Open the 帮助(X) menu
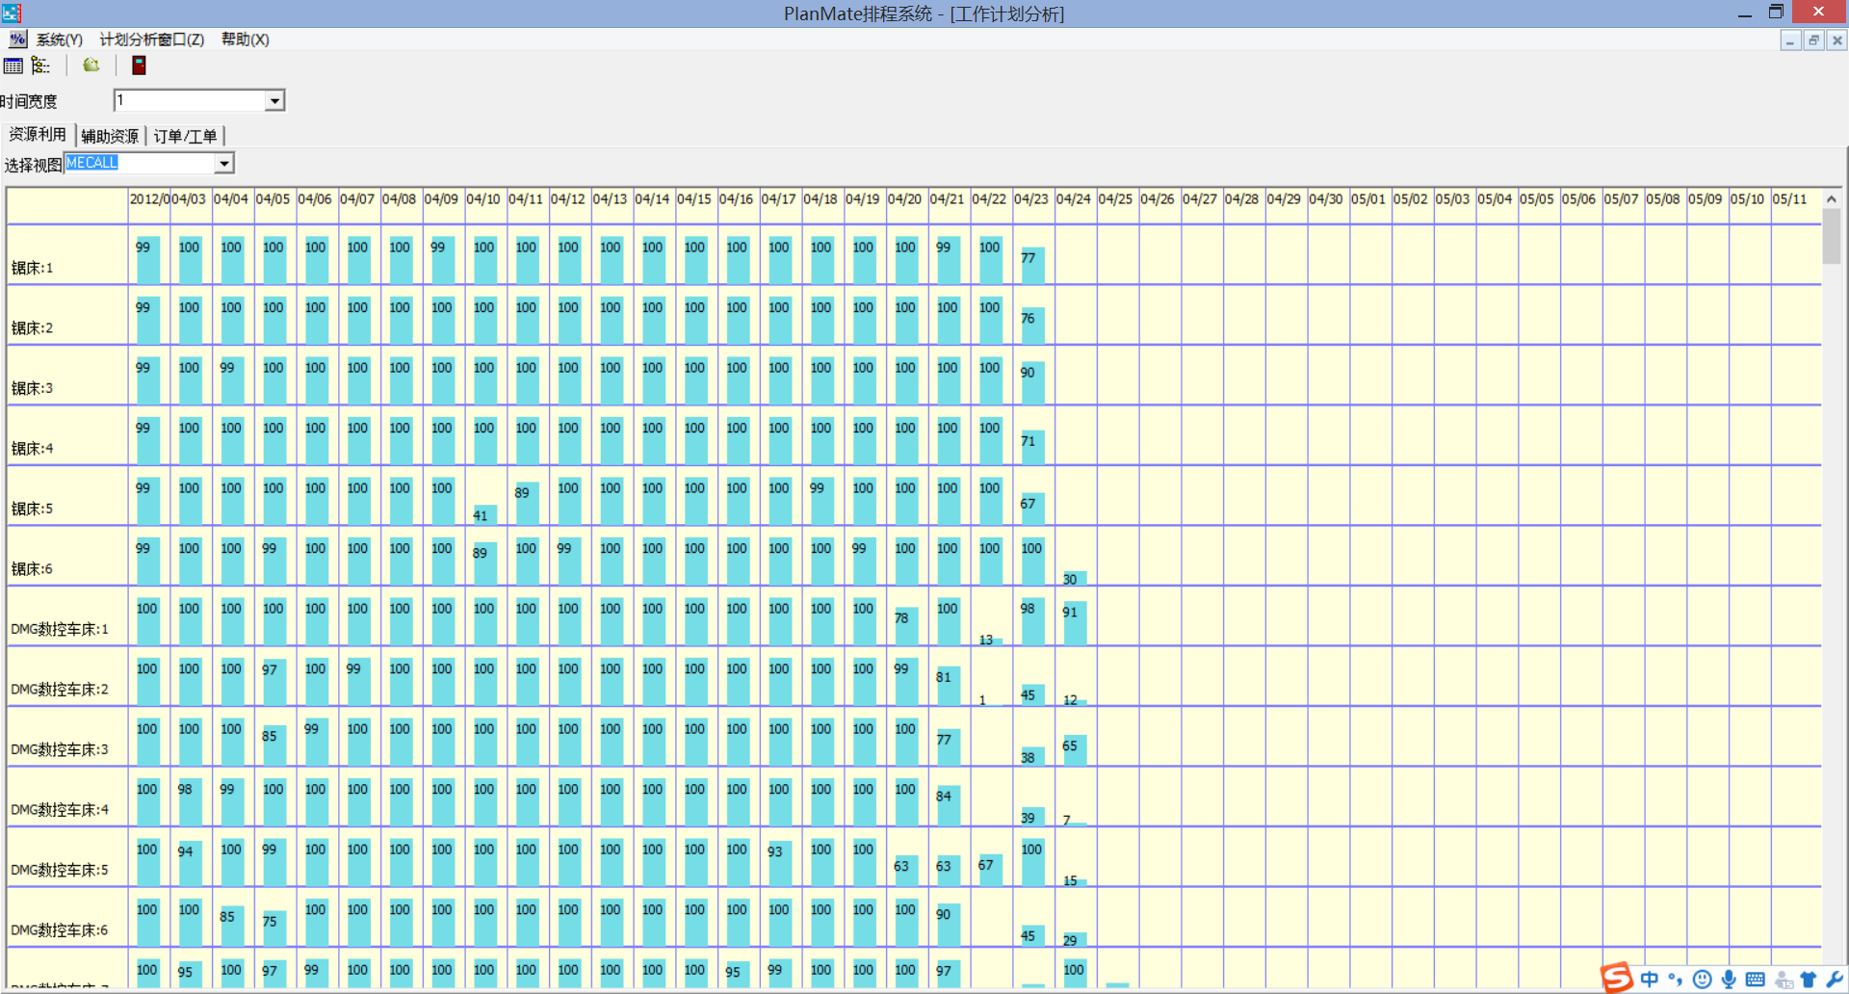Viewport: 1849px width, 994px height. [246, 39]
